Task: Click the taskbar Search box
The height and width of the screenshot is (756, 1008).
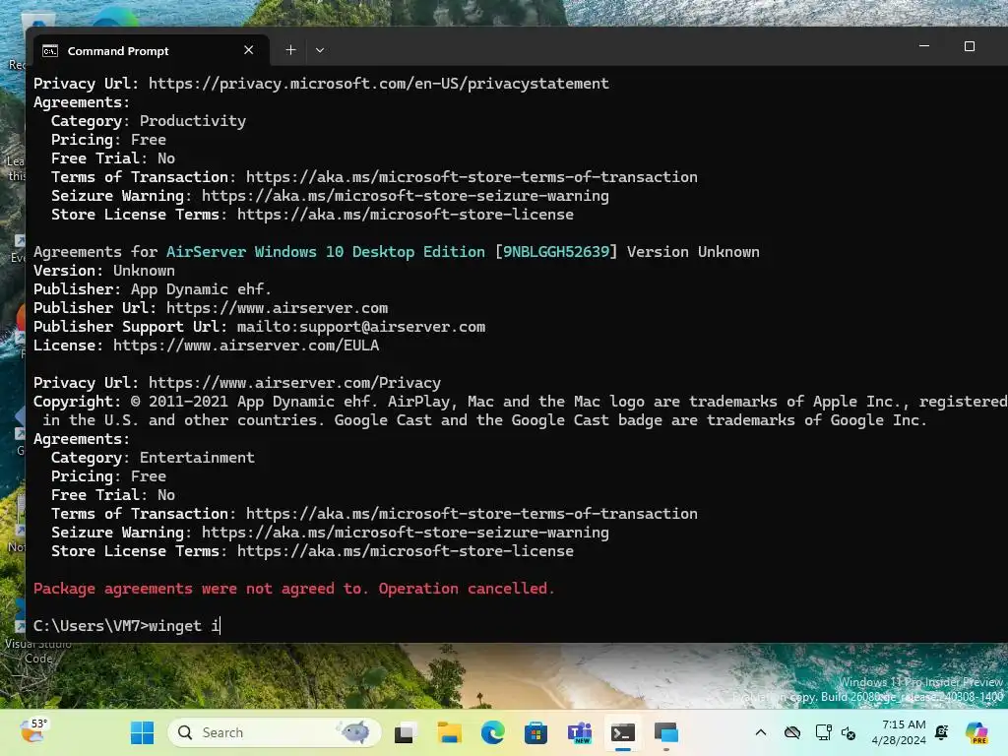Action: pos(275,732)
